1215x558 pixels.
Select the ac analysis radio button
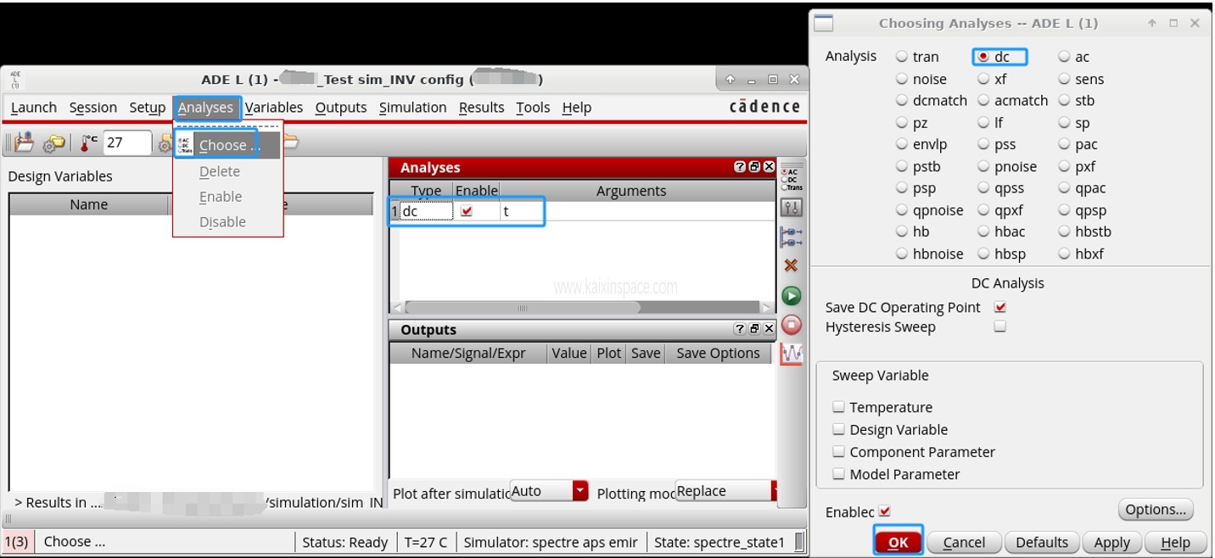pos(1064,57)
